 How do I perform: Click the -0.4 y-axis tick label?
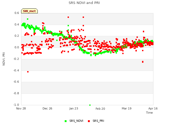16,70
